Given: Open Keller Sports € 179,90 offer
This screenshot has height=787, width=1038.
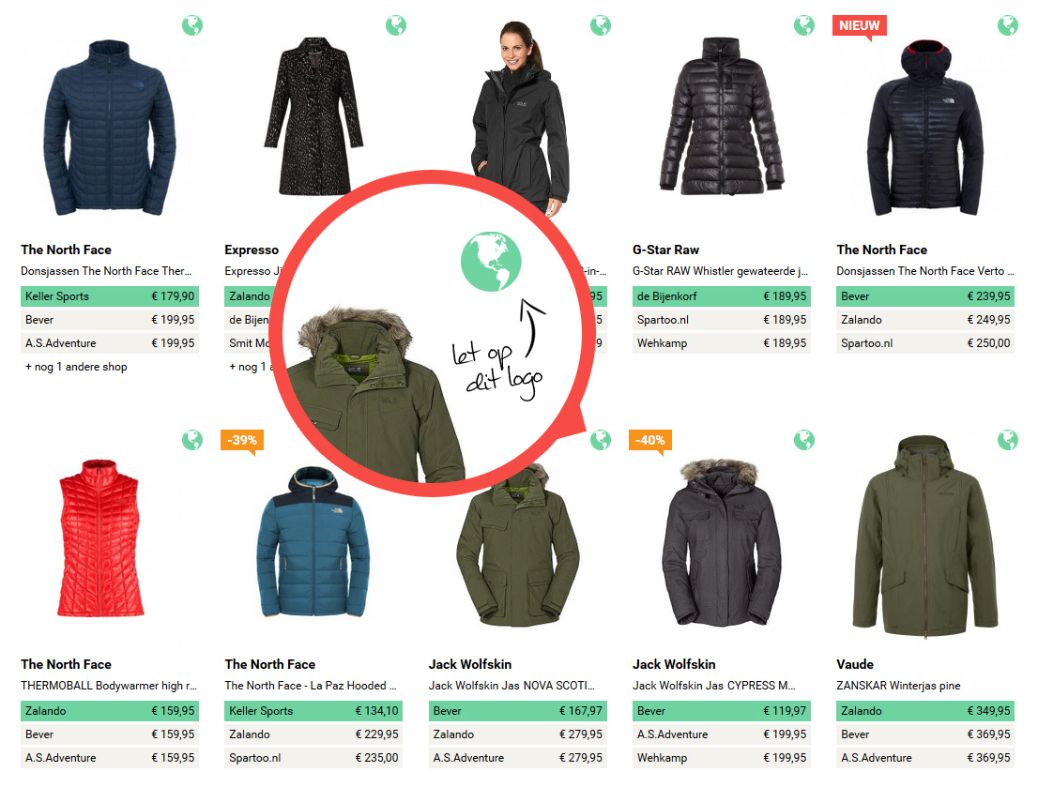Looking at the screenshot, I should click(110, 295).
